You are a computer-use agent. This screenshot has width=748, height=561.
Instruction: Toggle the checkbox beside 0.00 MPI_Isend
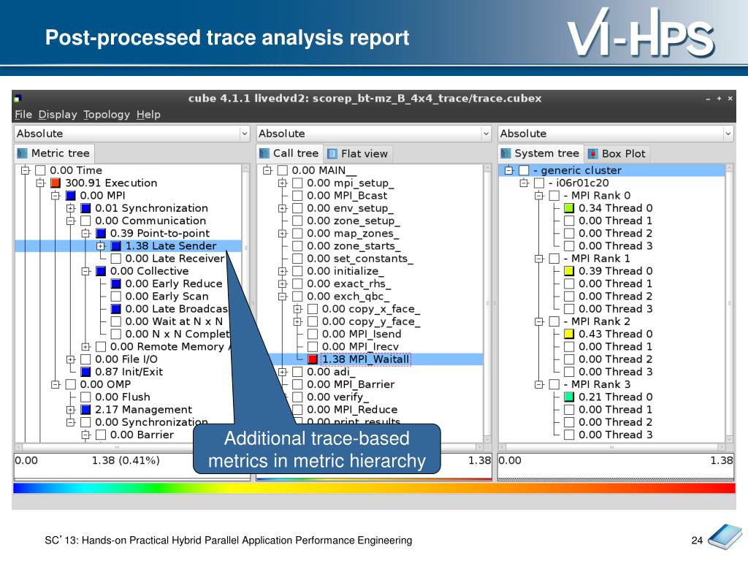coord(313,335)
